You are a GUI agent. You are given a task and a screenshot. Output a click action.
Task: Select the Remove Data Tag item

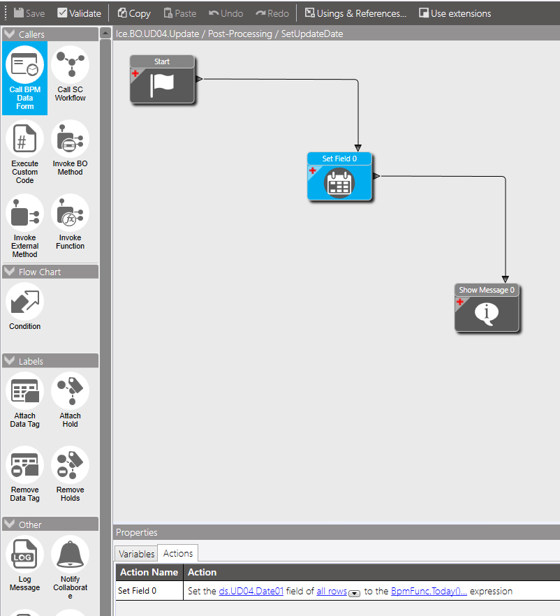coord(24,474)
